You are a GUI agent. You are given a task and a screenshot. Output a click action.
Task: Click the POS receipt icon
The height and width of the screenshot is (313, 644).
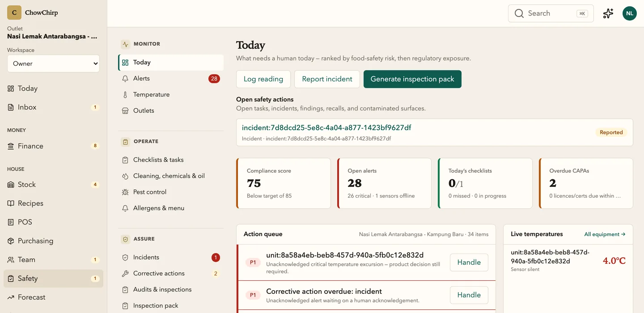tap(11, 222)
